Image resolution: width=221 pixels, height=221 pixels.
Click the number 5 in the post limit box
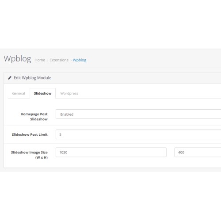point(60,134)
